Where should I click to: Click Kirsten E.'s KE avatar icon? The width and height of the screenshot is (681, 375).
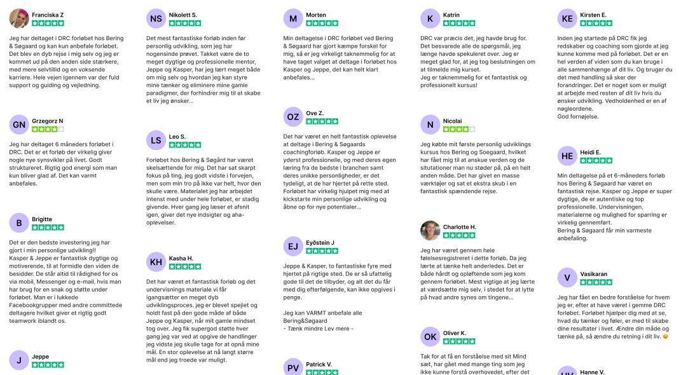click(x=567, y=18)
